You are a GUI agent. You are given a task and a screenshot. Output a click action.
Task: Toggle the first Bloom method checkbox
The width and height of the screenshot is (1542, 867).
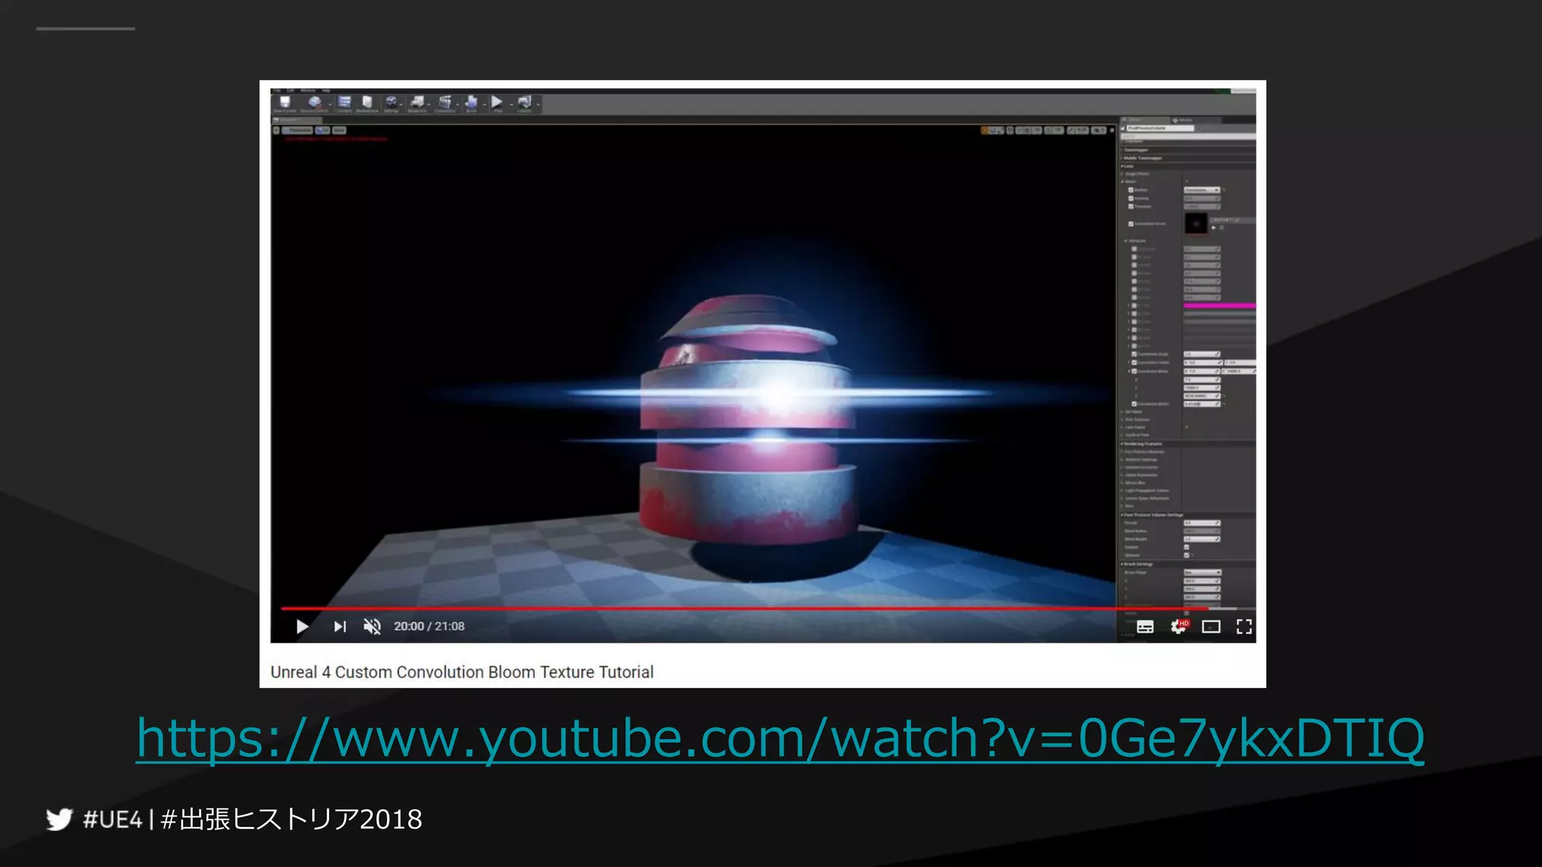[1131, 190]
